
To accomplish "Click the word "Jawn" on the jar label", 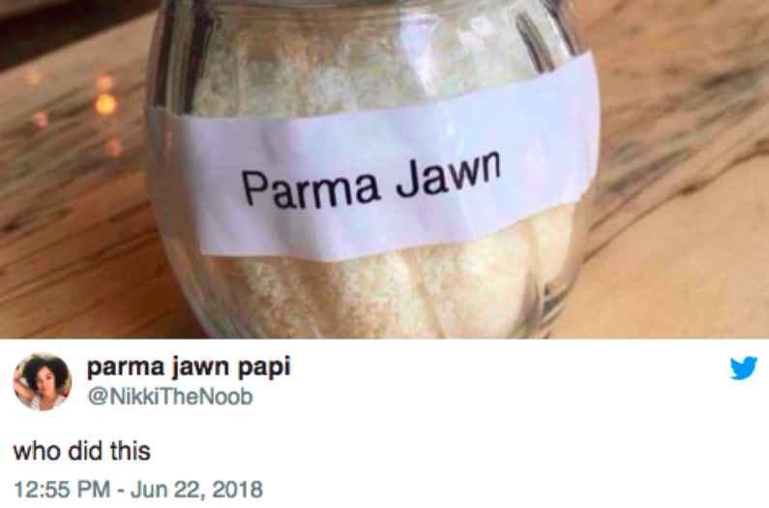I will click(x=448, y=173).
